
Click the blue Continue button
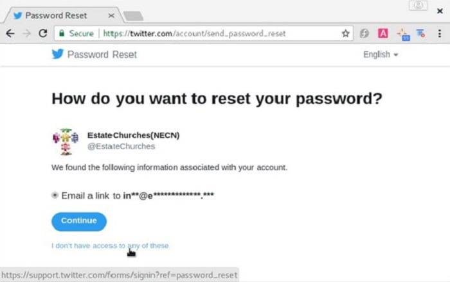coord(79,221)
